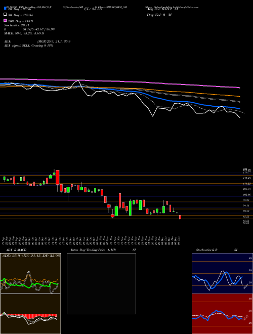This screenshot has height=334, width=253.
Task: Click the 'Stochastics & R' panel title
Action: coord(206,250)
